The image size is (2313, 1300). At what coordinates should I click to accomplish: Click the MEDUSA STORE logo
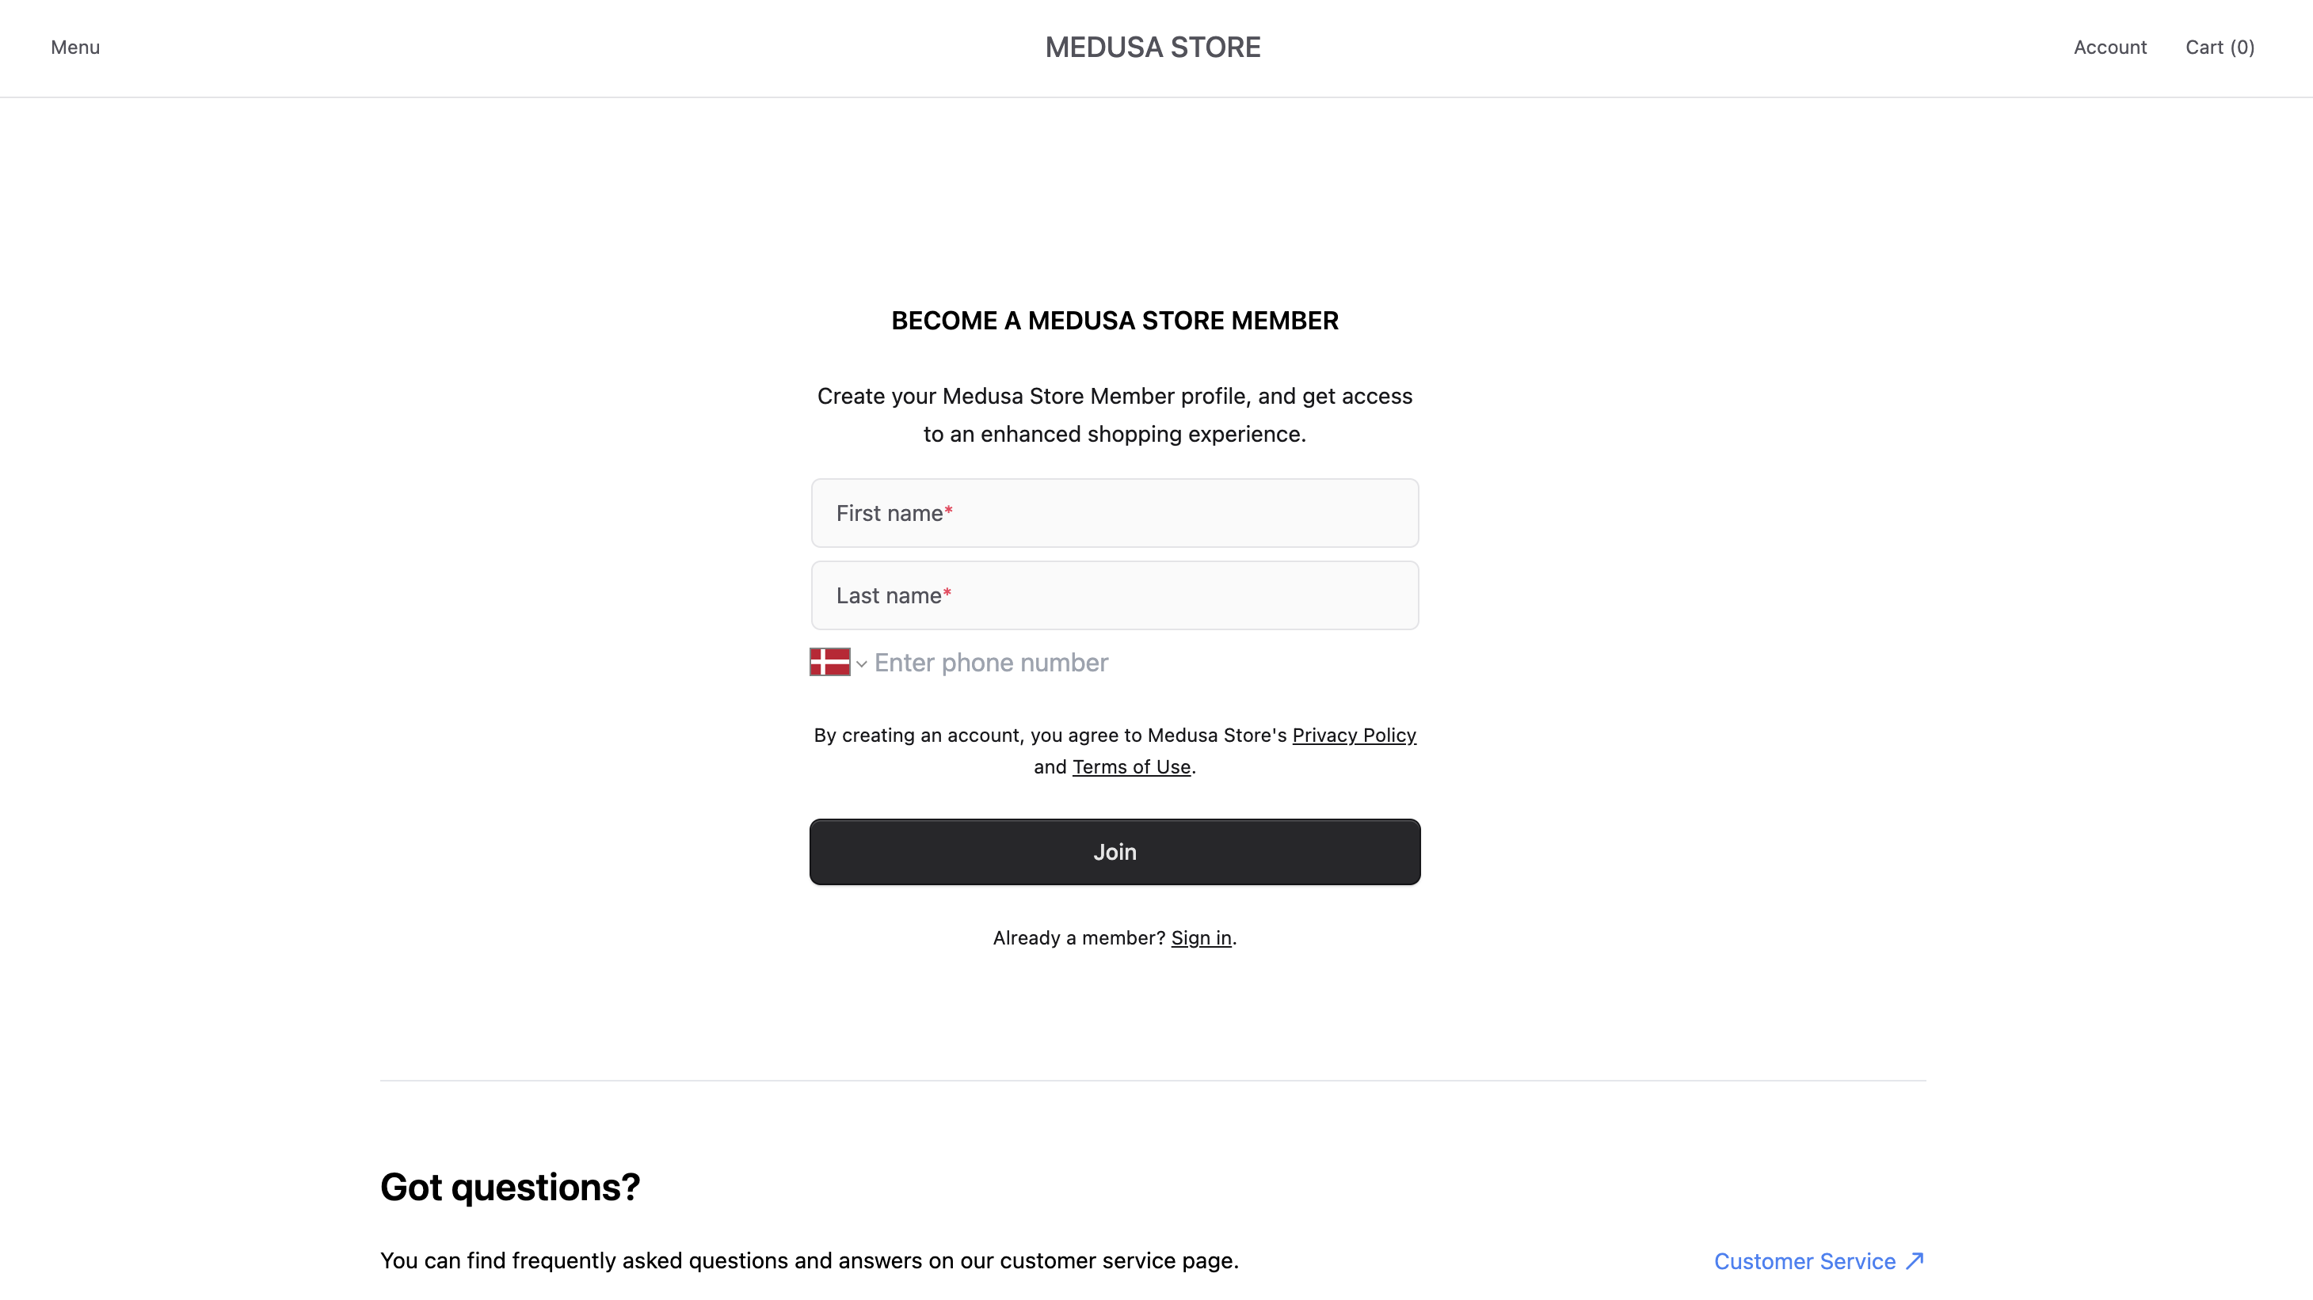(1153, 47)
